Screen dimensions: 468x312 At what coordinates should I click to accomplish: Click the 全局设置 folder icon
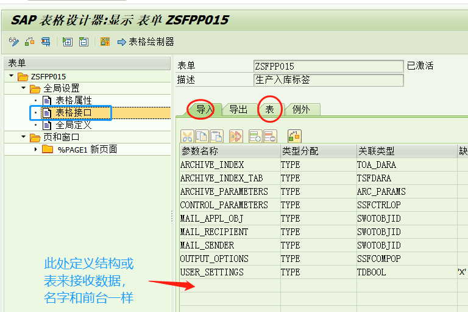coord(35,89)
